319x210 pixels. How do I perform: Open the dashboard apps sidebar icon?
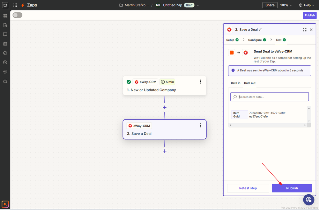[5, 16]
